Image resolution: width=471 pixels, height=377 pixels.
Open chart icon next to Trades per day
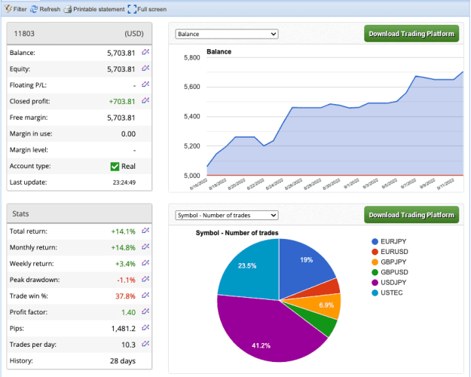click(x=145, y=344)
